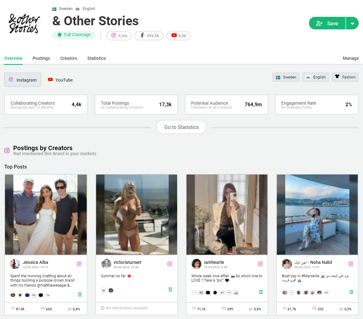Click the Go to Statistics button

pos(181,127)
